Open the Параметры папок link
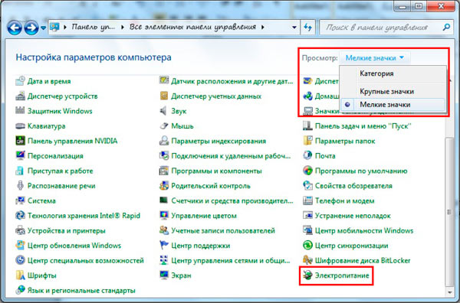The image size is (460, 303). point(345,141)
